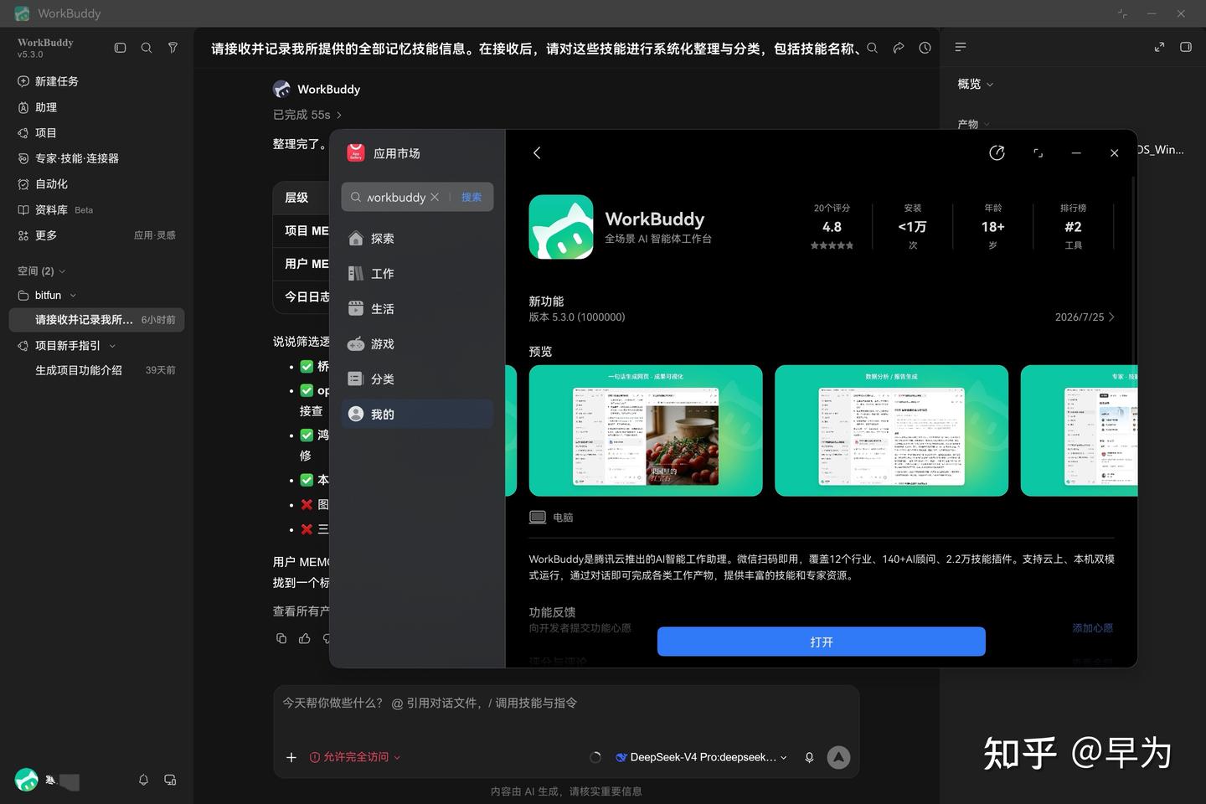
Task: Expand the bitfun space dropdown
Action: click(x=73, y=295)
